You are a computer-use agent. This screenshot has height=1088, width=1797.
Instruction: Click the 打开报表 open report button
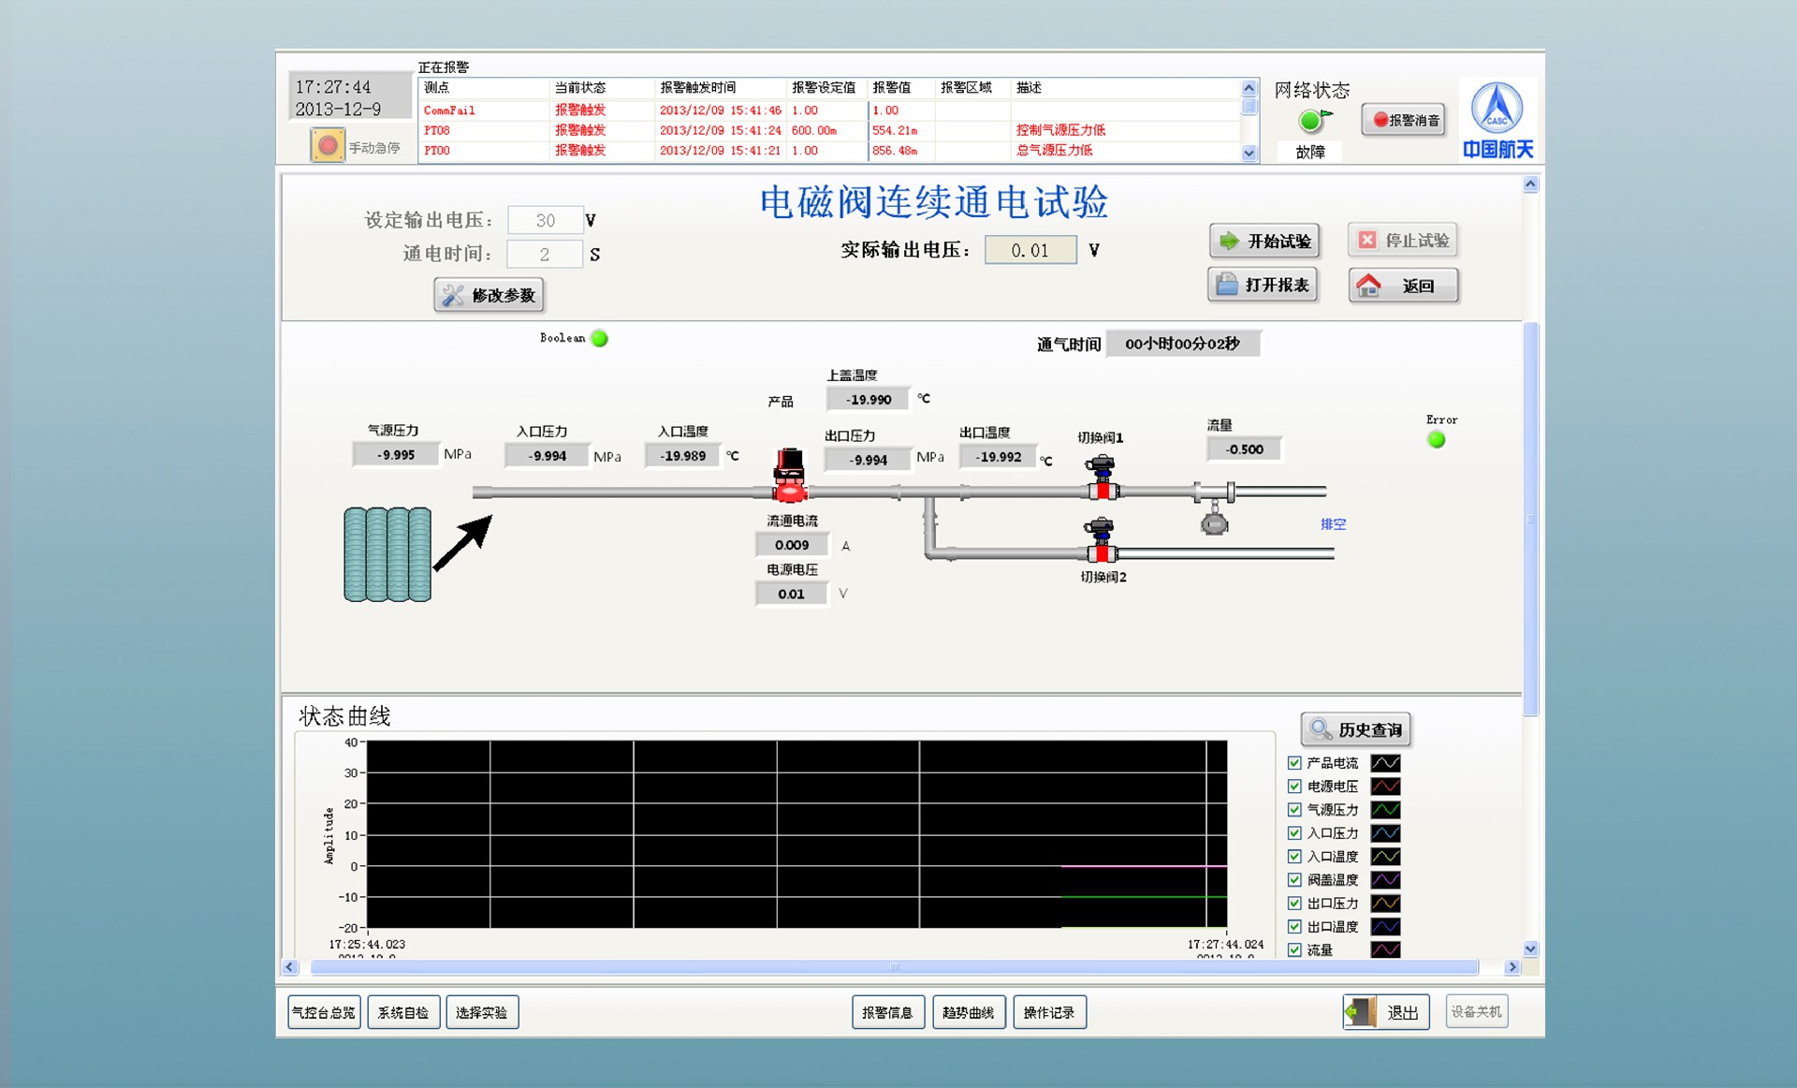point(1263,285)
